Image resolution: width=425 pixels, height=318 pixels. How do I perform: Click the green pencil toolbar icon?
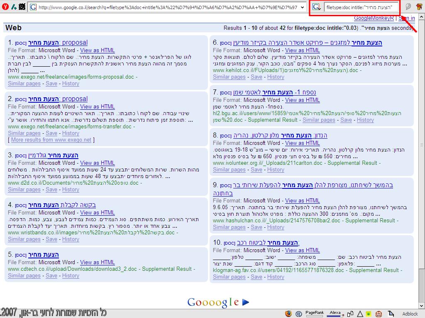point(14,7)
